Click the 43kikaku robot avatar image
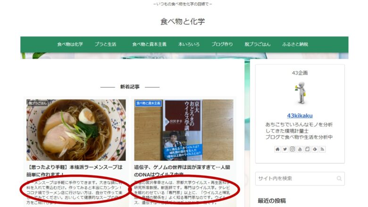Image resolution: width=368 pixels, height=207 pixels. pos(300,93)
